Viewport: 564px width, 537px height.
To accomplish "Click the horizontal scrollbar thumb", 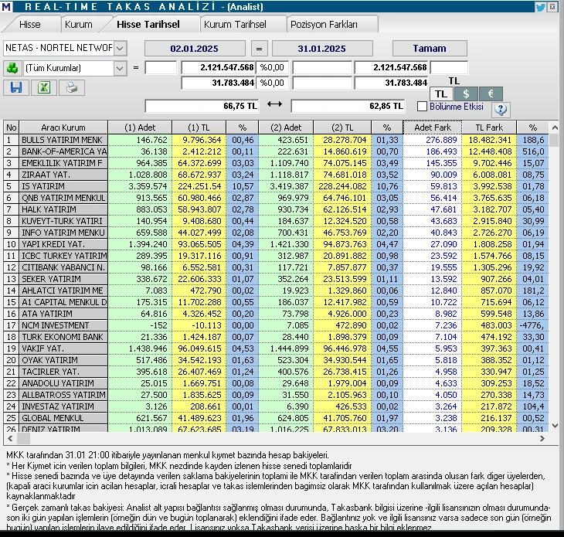I will pyautogui.click(x=24, y=438).
